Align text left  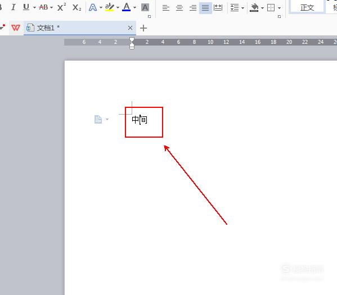(166, 8)
